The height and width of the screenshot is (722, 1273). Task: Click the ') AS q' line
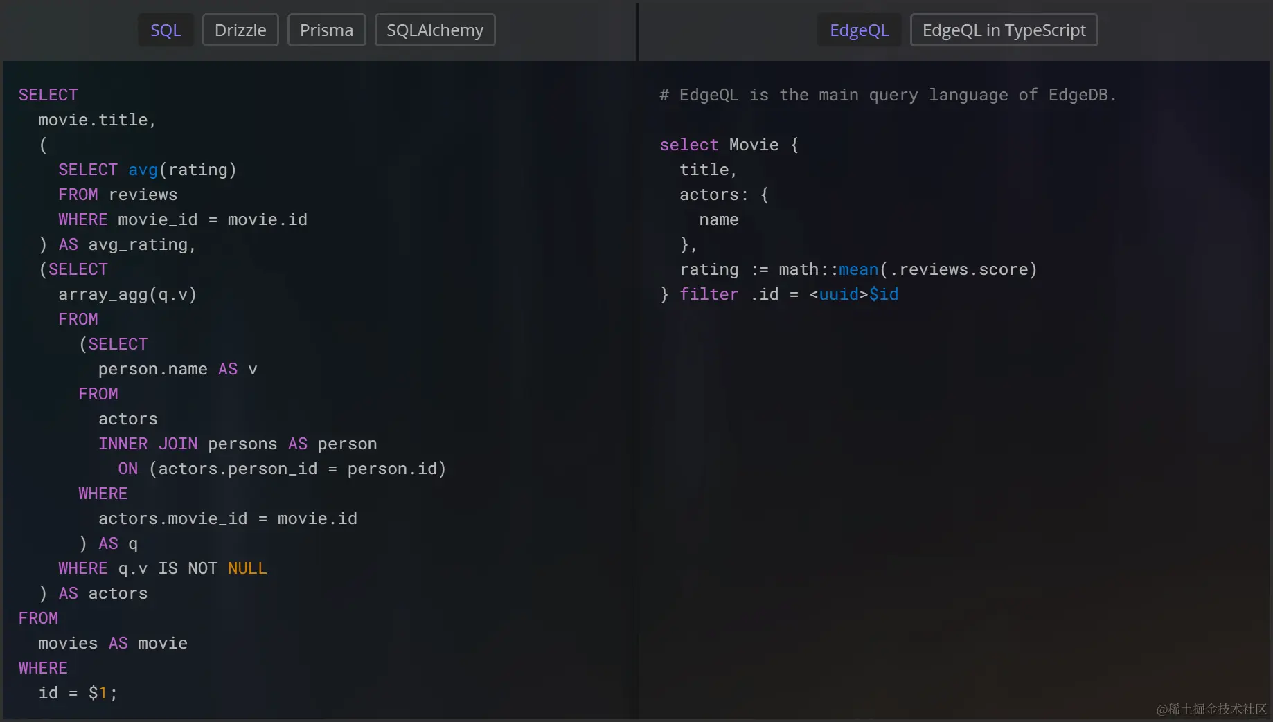pyautogui.click(x=108, y=543)
